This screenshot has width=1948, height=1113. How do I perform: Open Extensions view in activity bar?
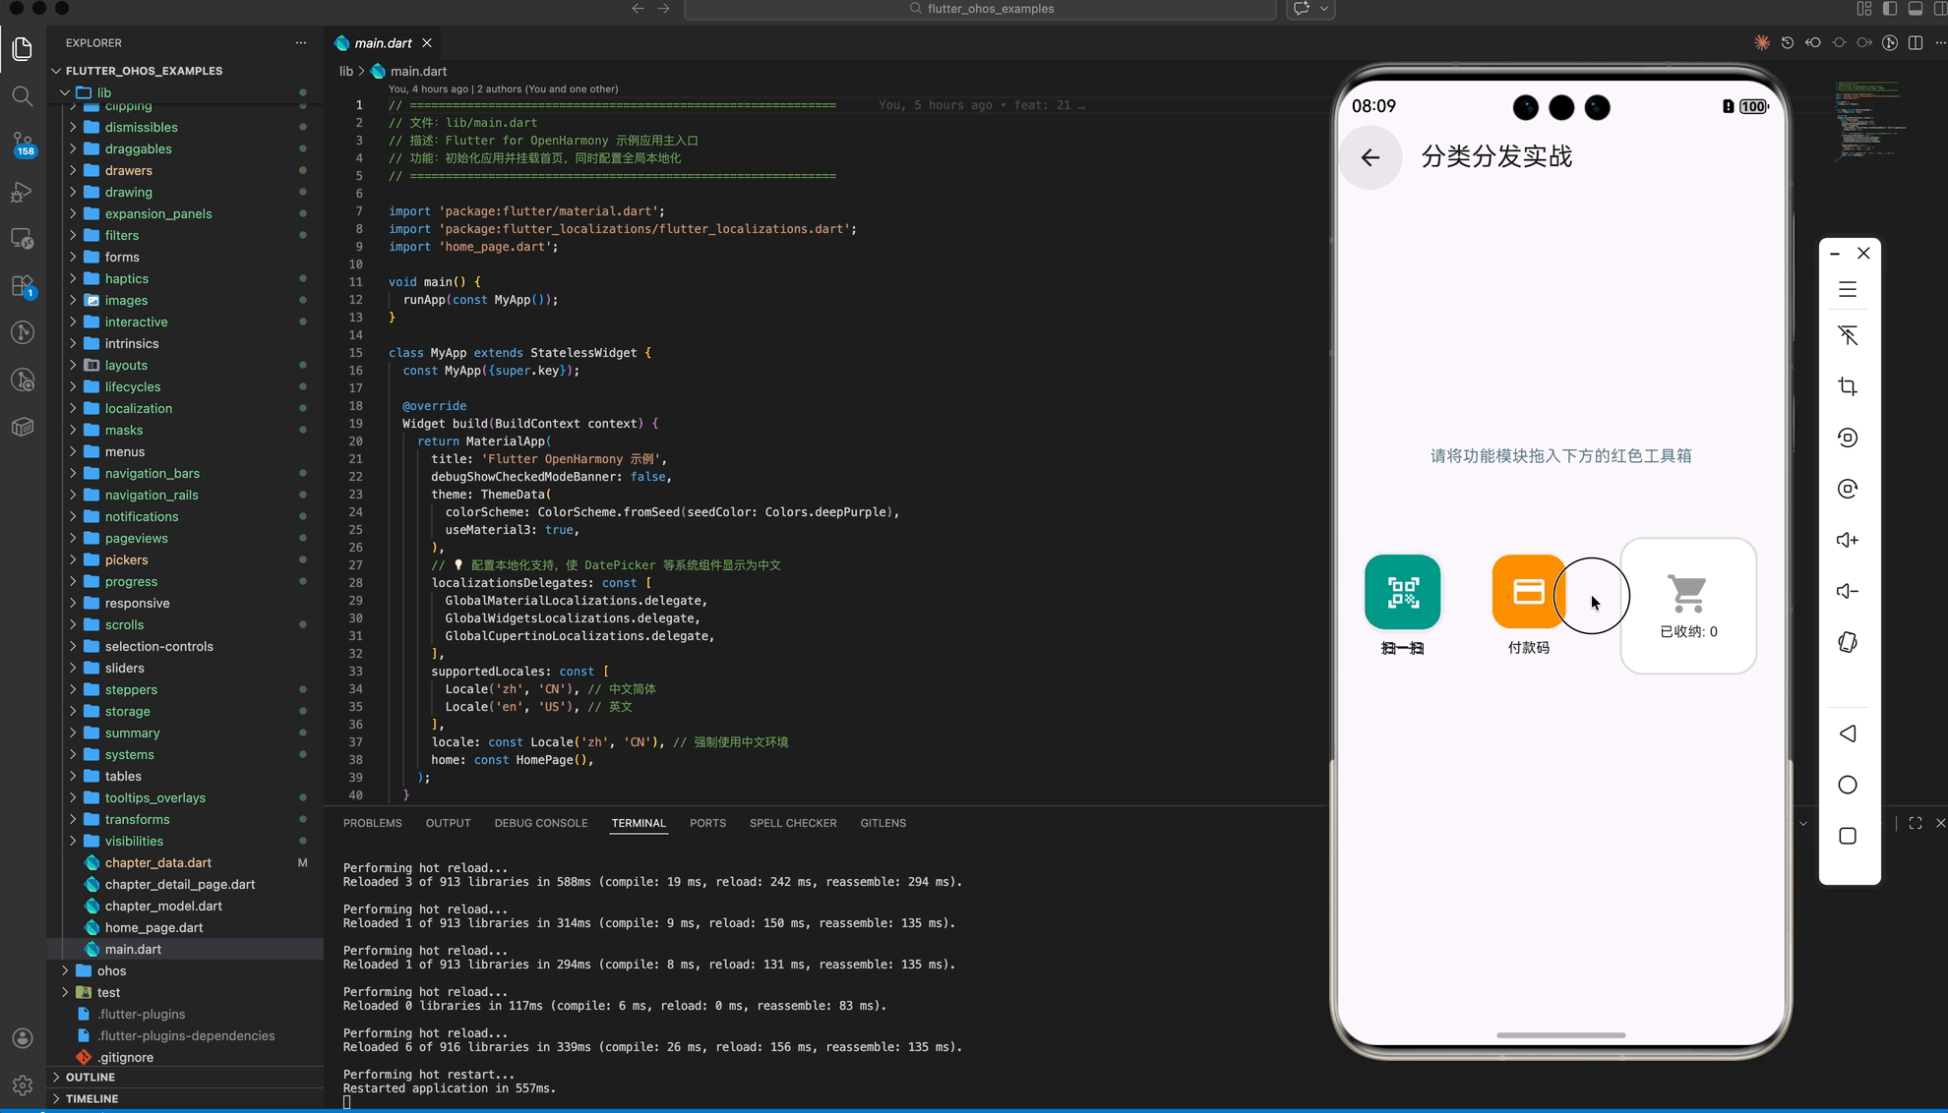[22, 286]
